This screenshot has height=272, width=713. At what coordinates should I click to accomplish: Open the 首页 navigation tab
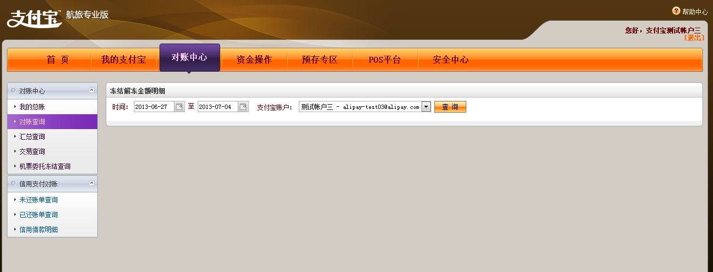57,59
